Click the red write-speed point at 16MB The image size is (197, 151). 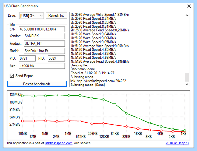(22, 121)
